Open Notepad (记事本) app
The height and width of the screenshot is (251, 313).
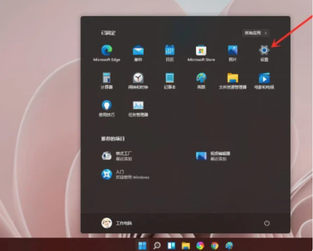(170, 81)
